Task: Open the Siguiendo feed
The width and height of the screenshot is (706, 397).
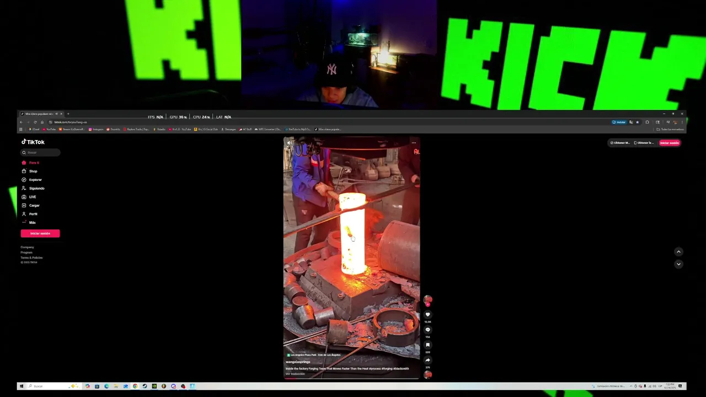Action: point(33,188)
